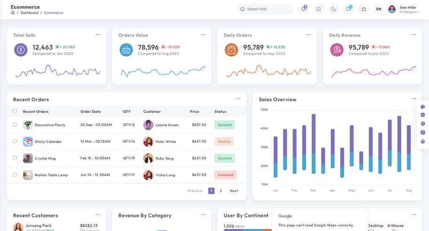Go to page 2 of orders
Screen dimensions: 429x231
pos(221,191)
